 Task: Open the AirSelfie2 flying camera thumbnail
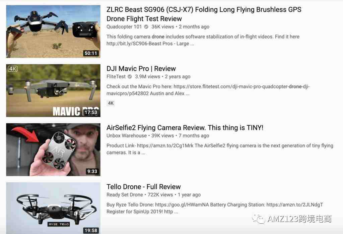(x=53, y=150)
